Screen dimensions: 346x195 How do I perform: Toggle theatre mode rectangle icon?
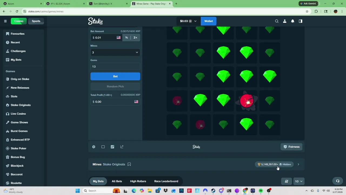(103, 147)
